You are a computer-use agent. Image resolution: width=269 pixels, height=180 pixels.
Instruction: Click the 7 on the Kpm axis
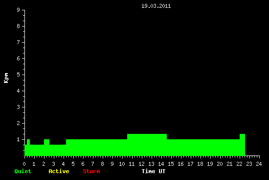(x=19, y=42)
